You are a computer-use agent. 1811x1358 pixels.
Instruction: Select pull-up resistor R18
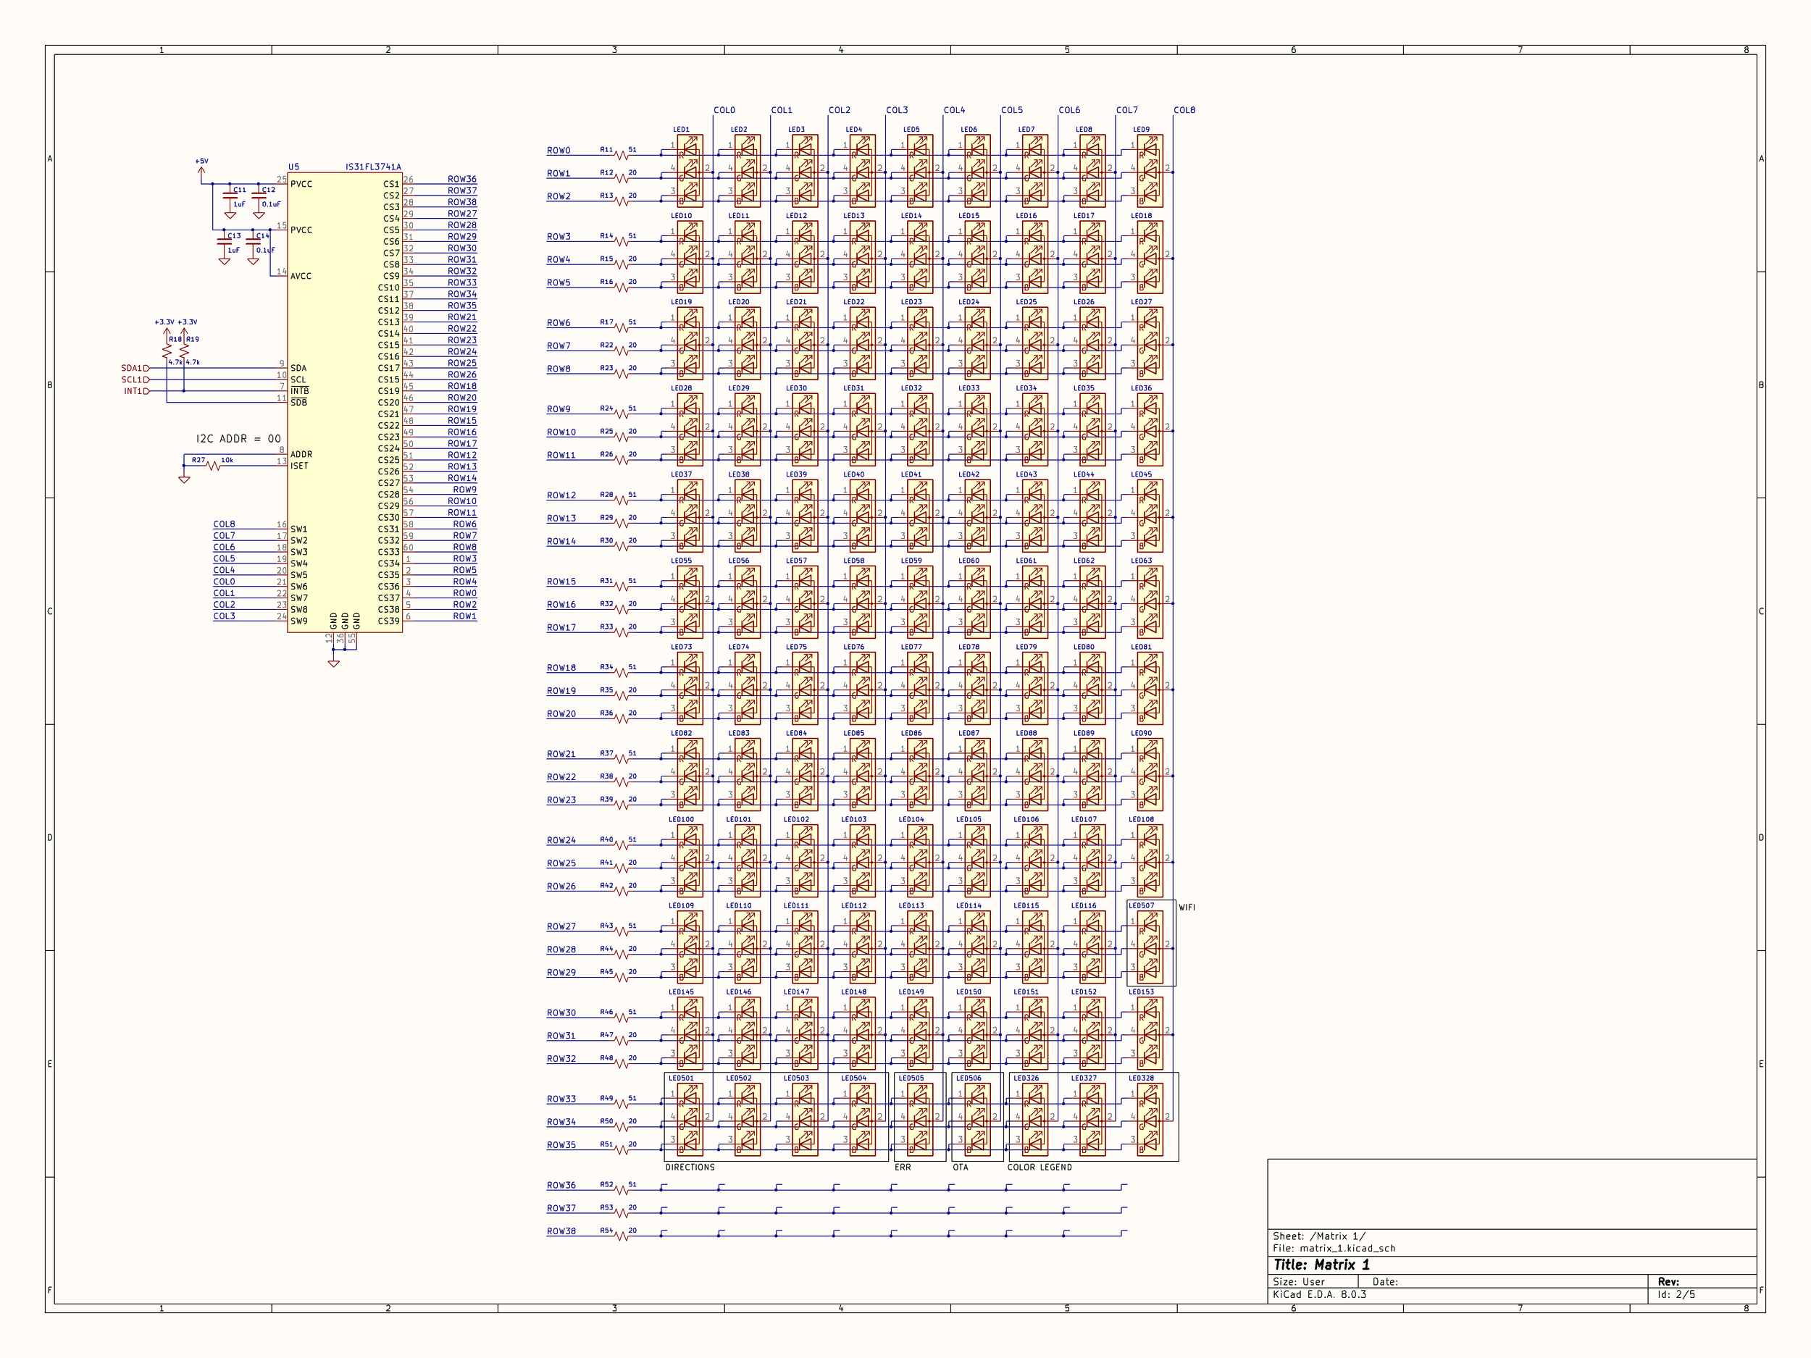click(x=167, y=350)
